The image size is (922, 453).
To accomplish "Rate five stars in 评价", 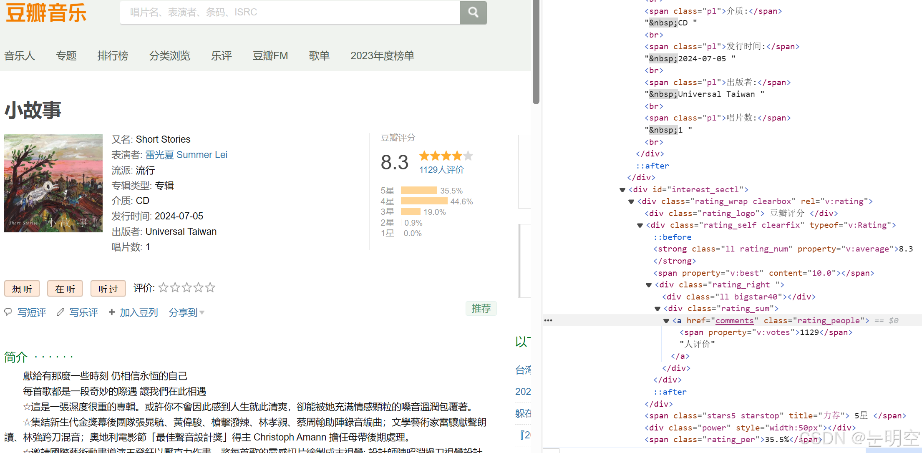I will click(x=210, y=287).
